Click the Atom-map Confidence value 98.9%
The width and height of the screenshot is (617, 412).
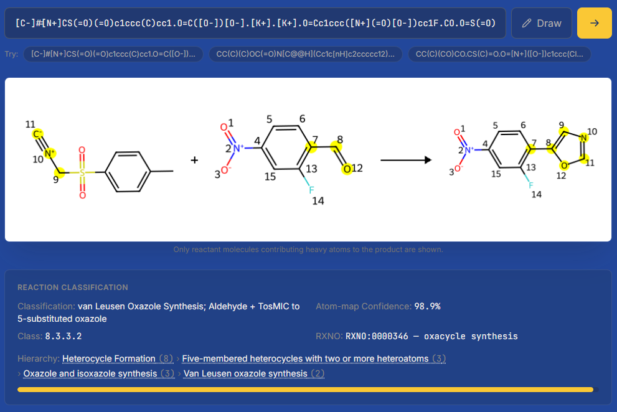pos(427,306)
